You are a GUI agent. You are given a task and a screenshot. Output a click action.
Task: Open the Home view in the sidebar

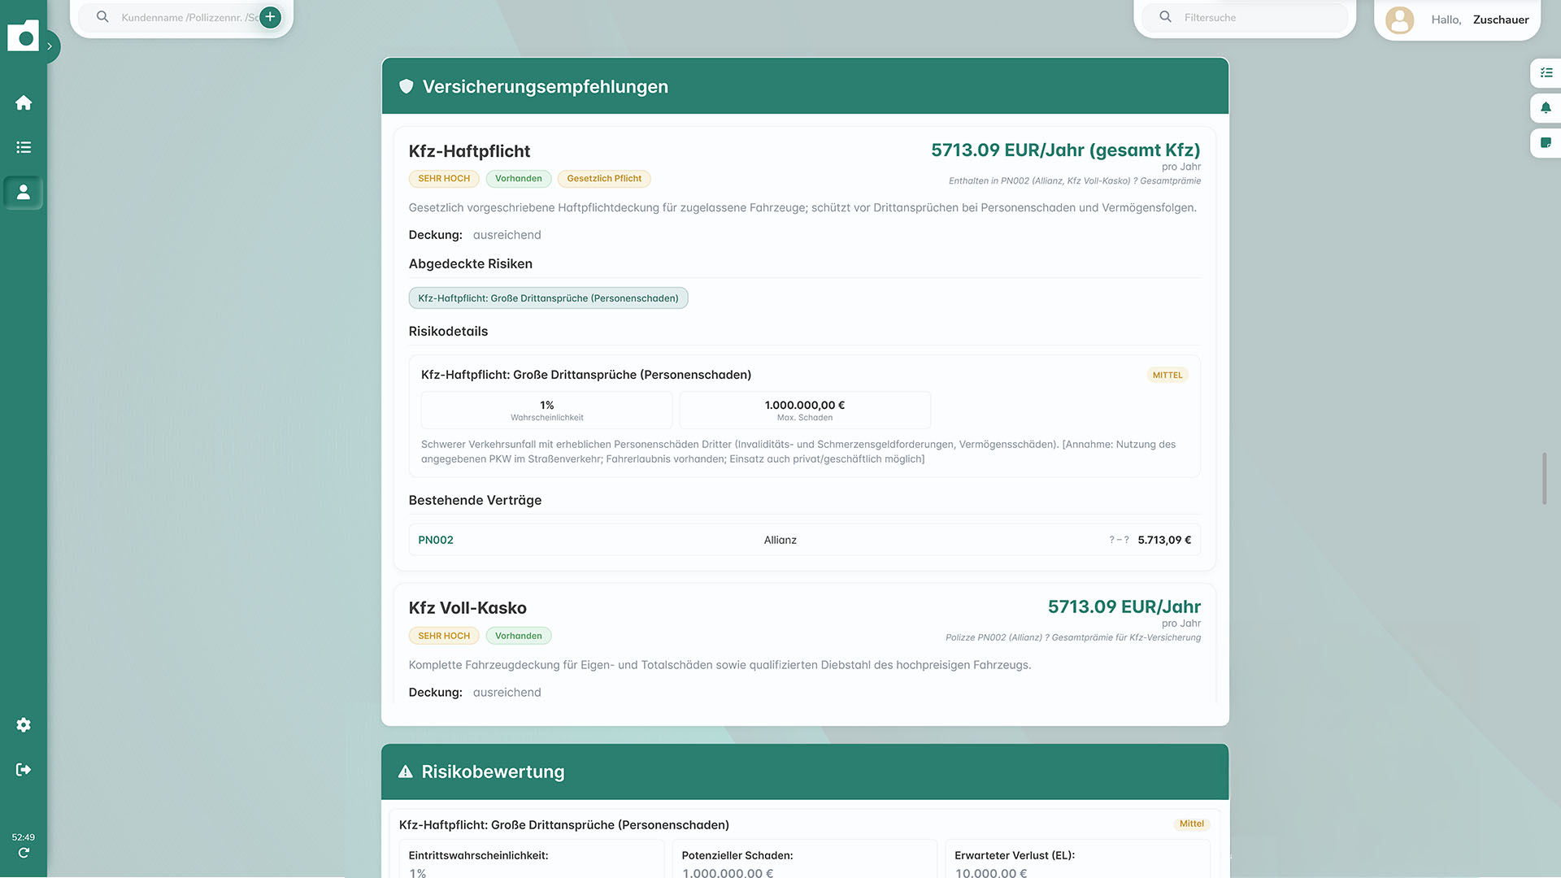[24, 102]
